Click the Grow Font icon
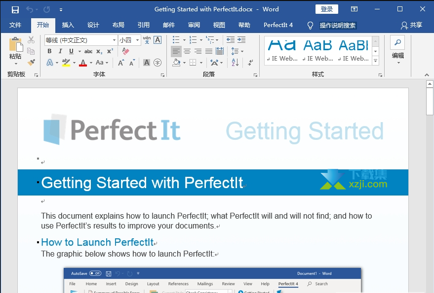The height and width of the screenshot is (293, 434). click(x=121, y=63)
